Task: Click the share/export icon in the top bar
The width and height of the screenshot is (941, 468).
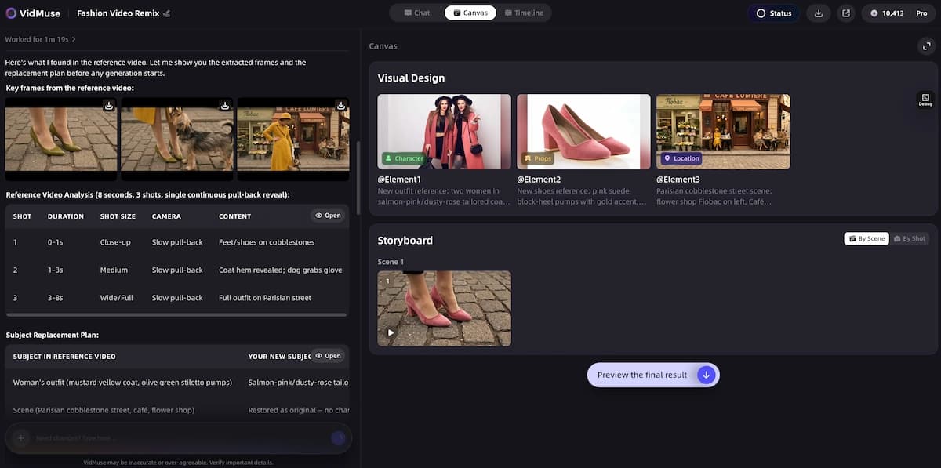Action: pos(846,13)
